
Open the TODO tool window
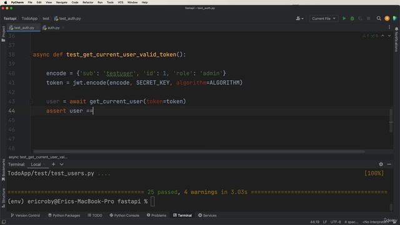(95, 215)
